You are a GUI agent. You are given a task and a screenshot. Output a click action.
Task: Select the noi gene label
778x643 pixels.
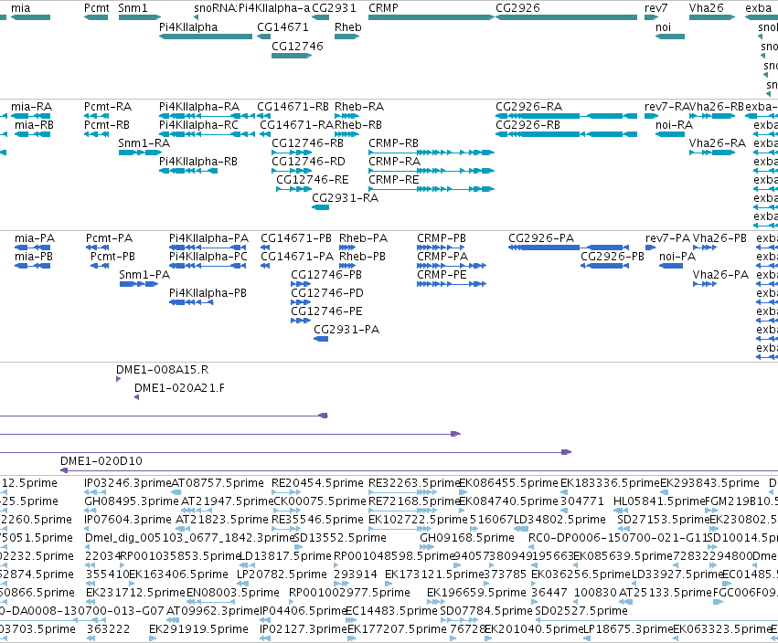[x=663, y=26]
